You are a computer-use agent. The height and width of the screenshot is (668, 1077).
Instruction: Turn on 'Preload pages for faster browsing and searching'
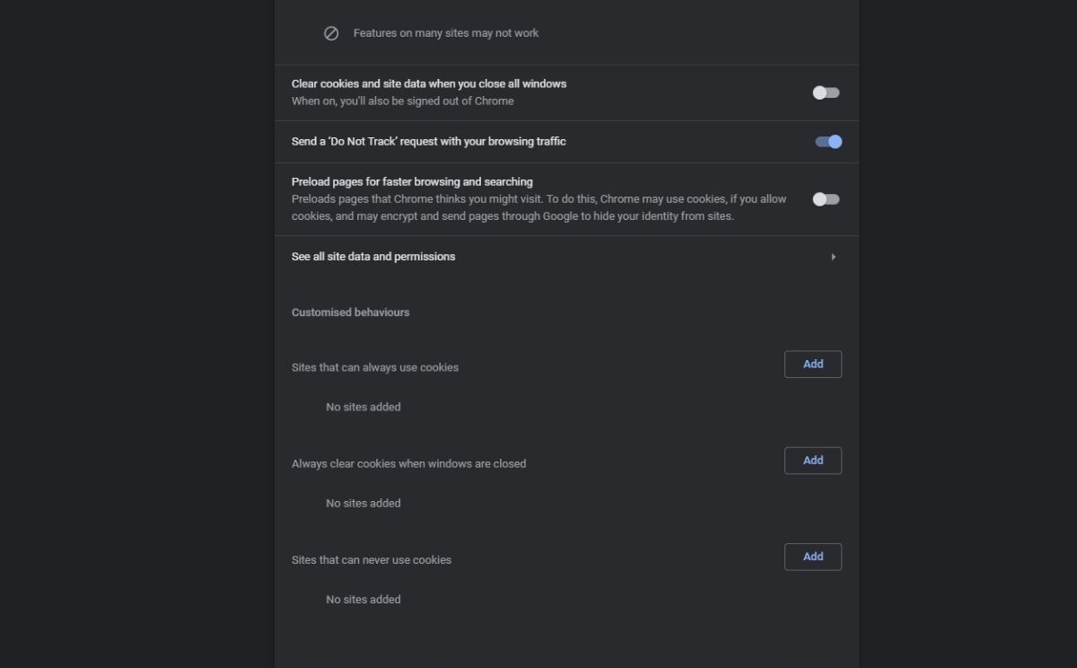(825, 198)
